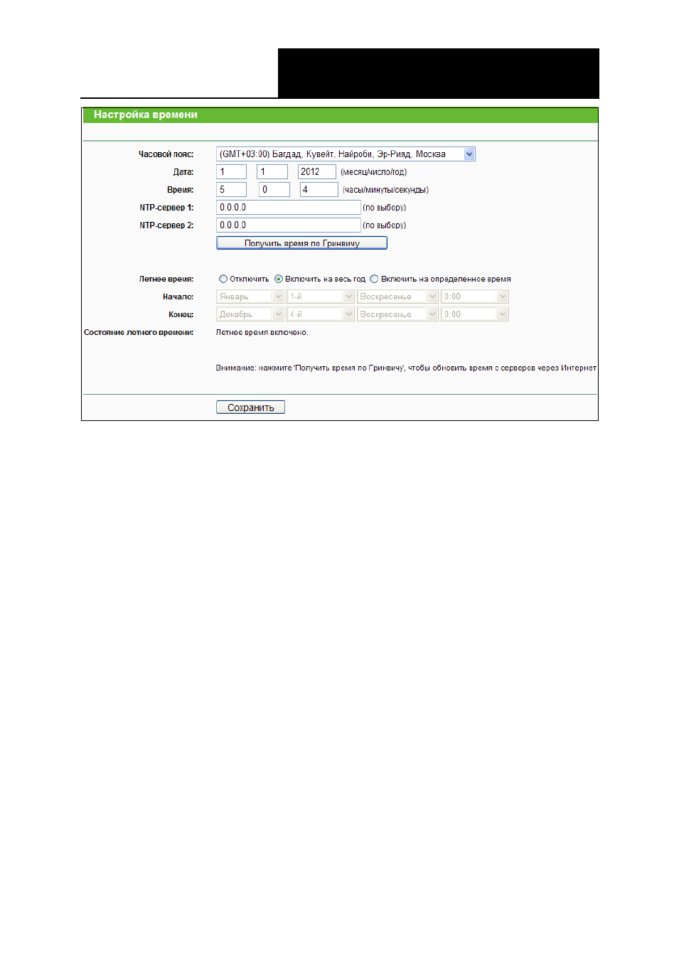Viewport: 679px width, 960px height.
Task: Open the Конец day dropdown Воскресенье
Action: click(397, 314)
